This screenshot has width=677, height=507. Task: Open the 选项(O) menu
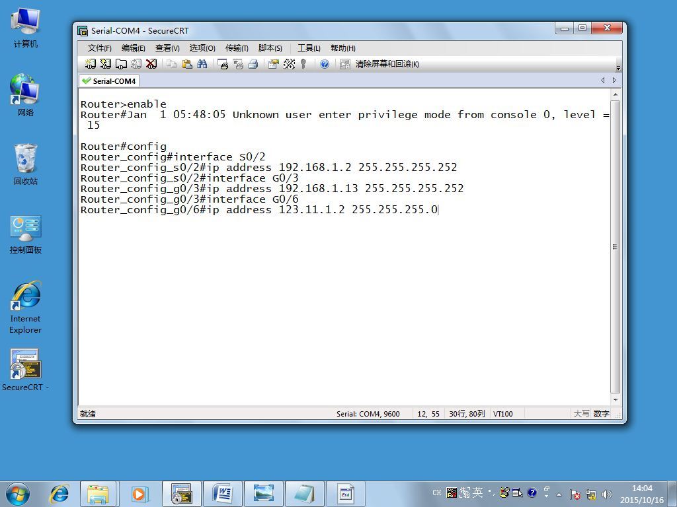point(202,48)
